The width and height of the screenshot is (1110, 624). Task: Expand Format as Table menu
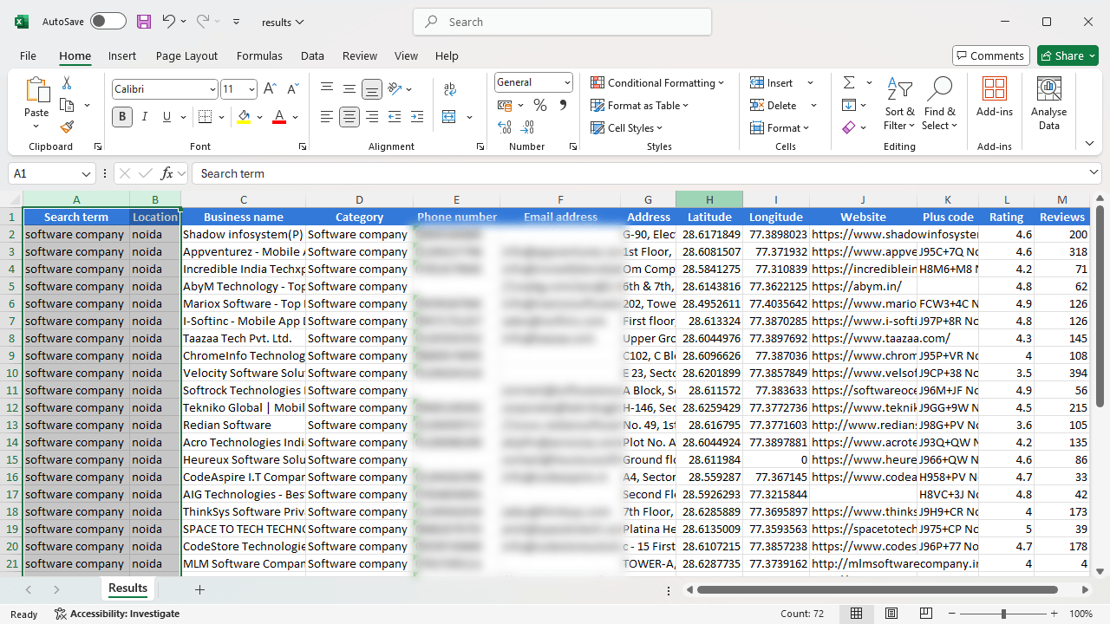(639, 105)
